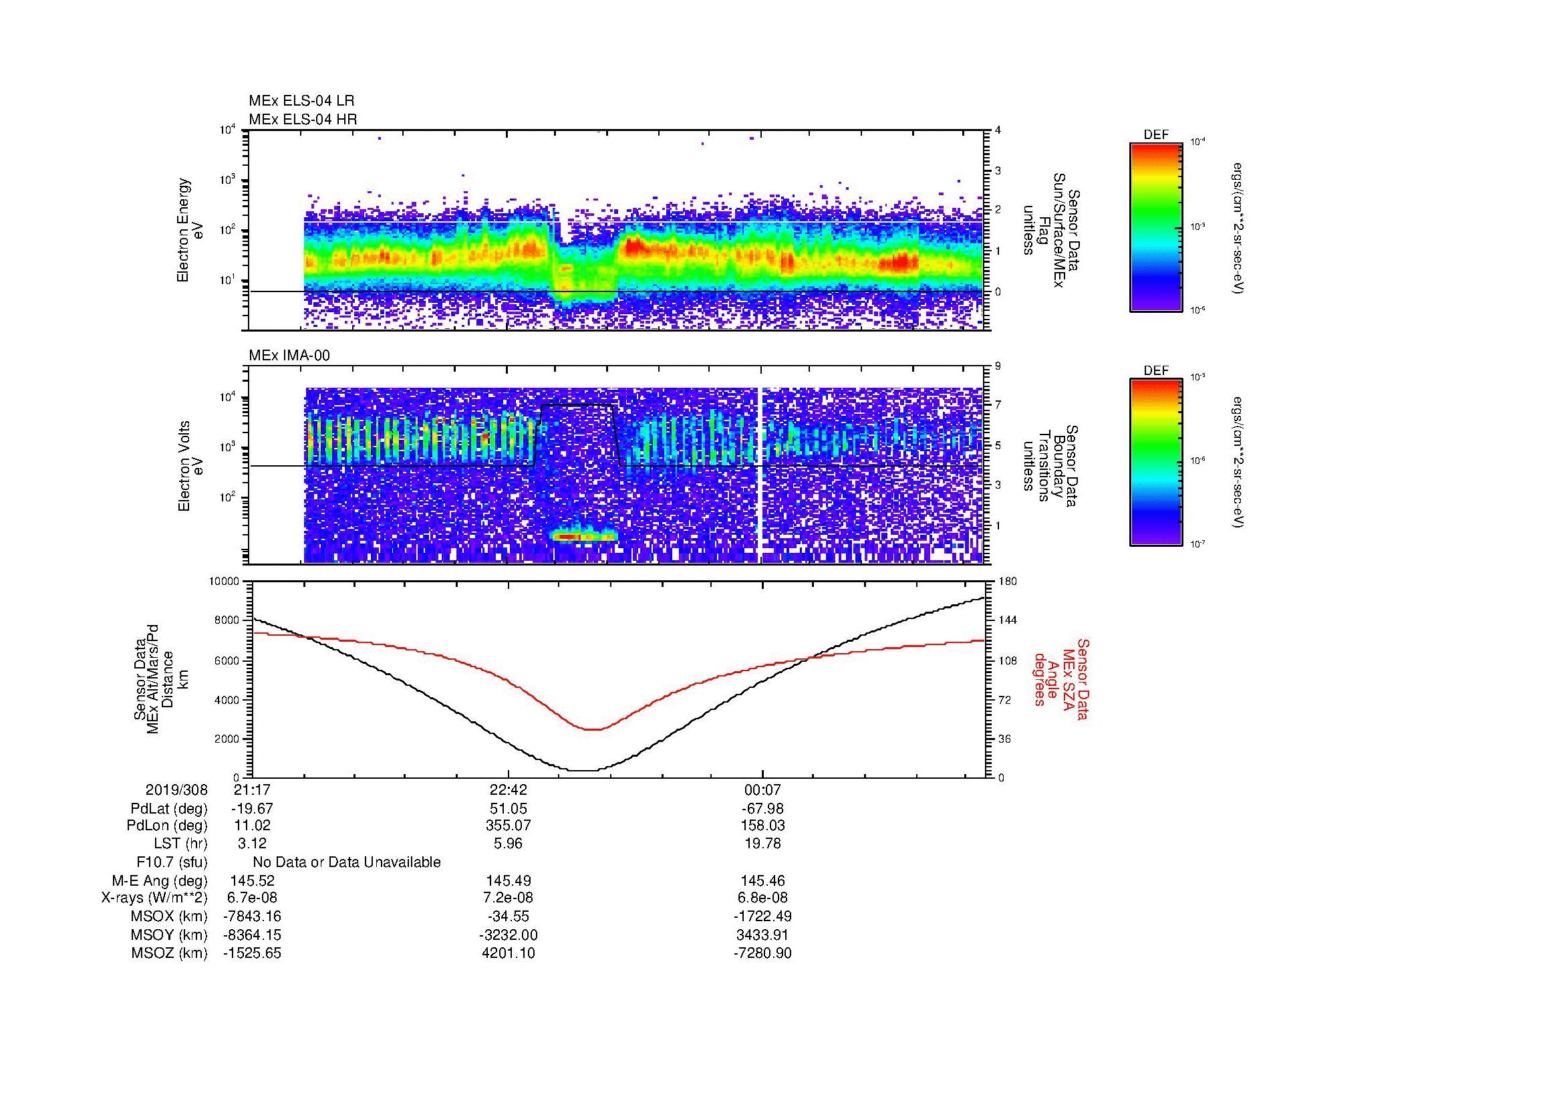Viewport: 1563px width, 1105px height.
Task: Select the "MSOY (km)" row label
Action: coord(169,935)
